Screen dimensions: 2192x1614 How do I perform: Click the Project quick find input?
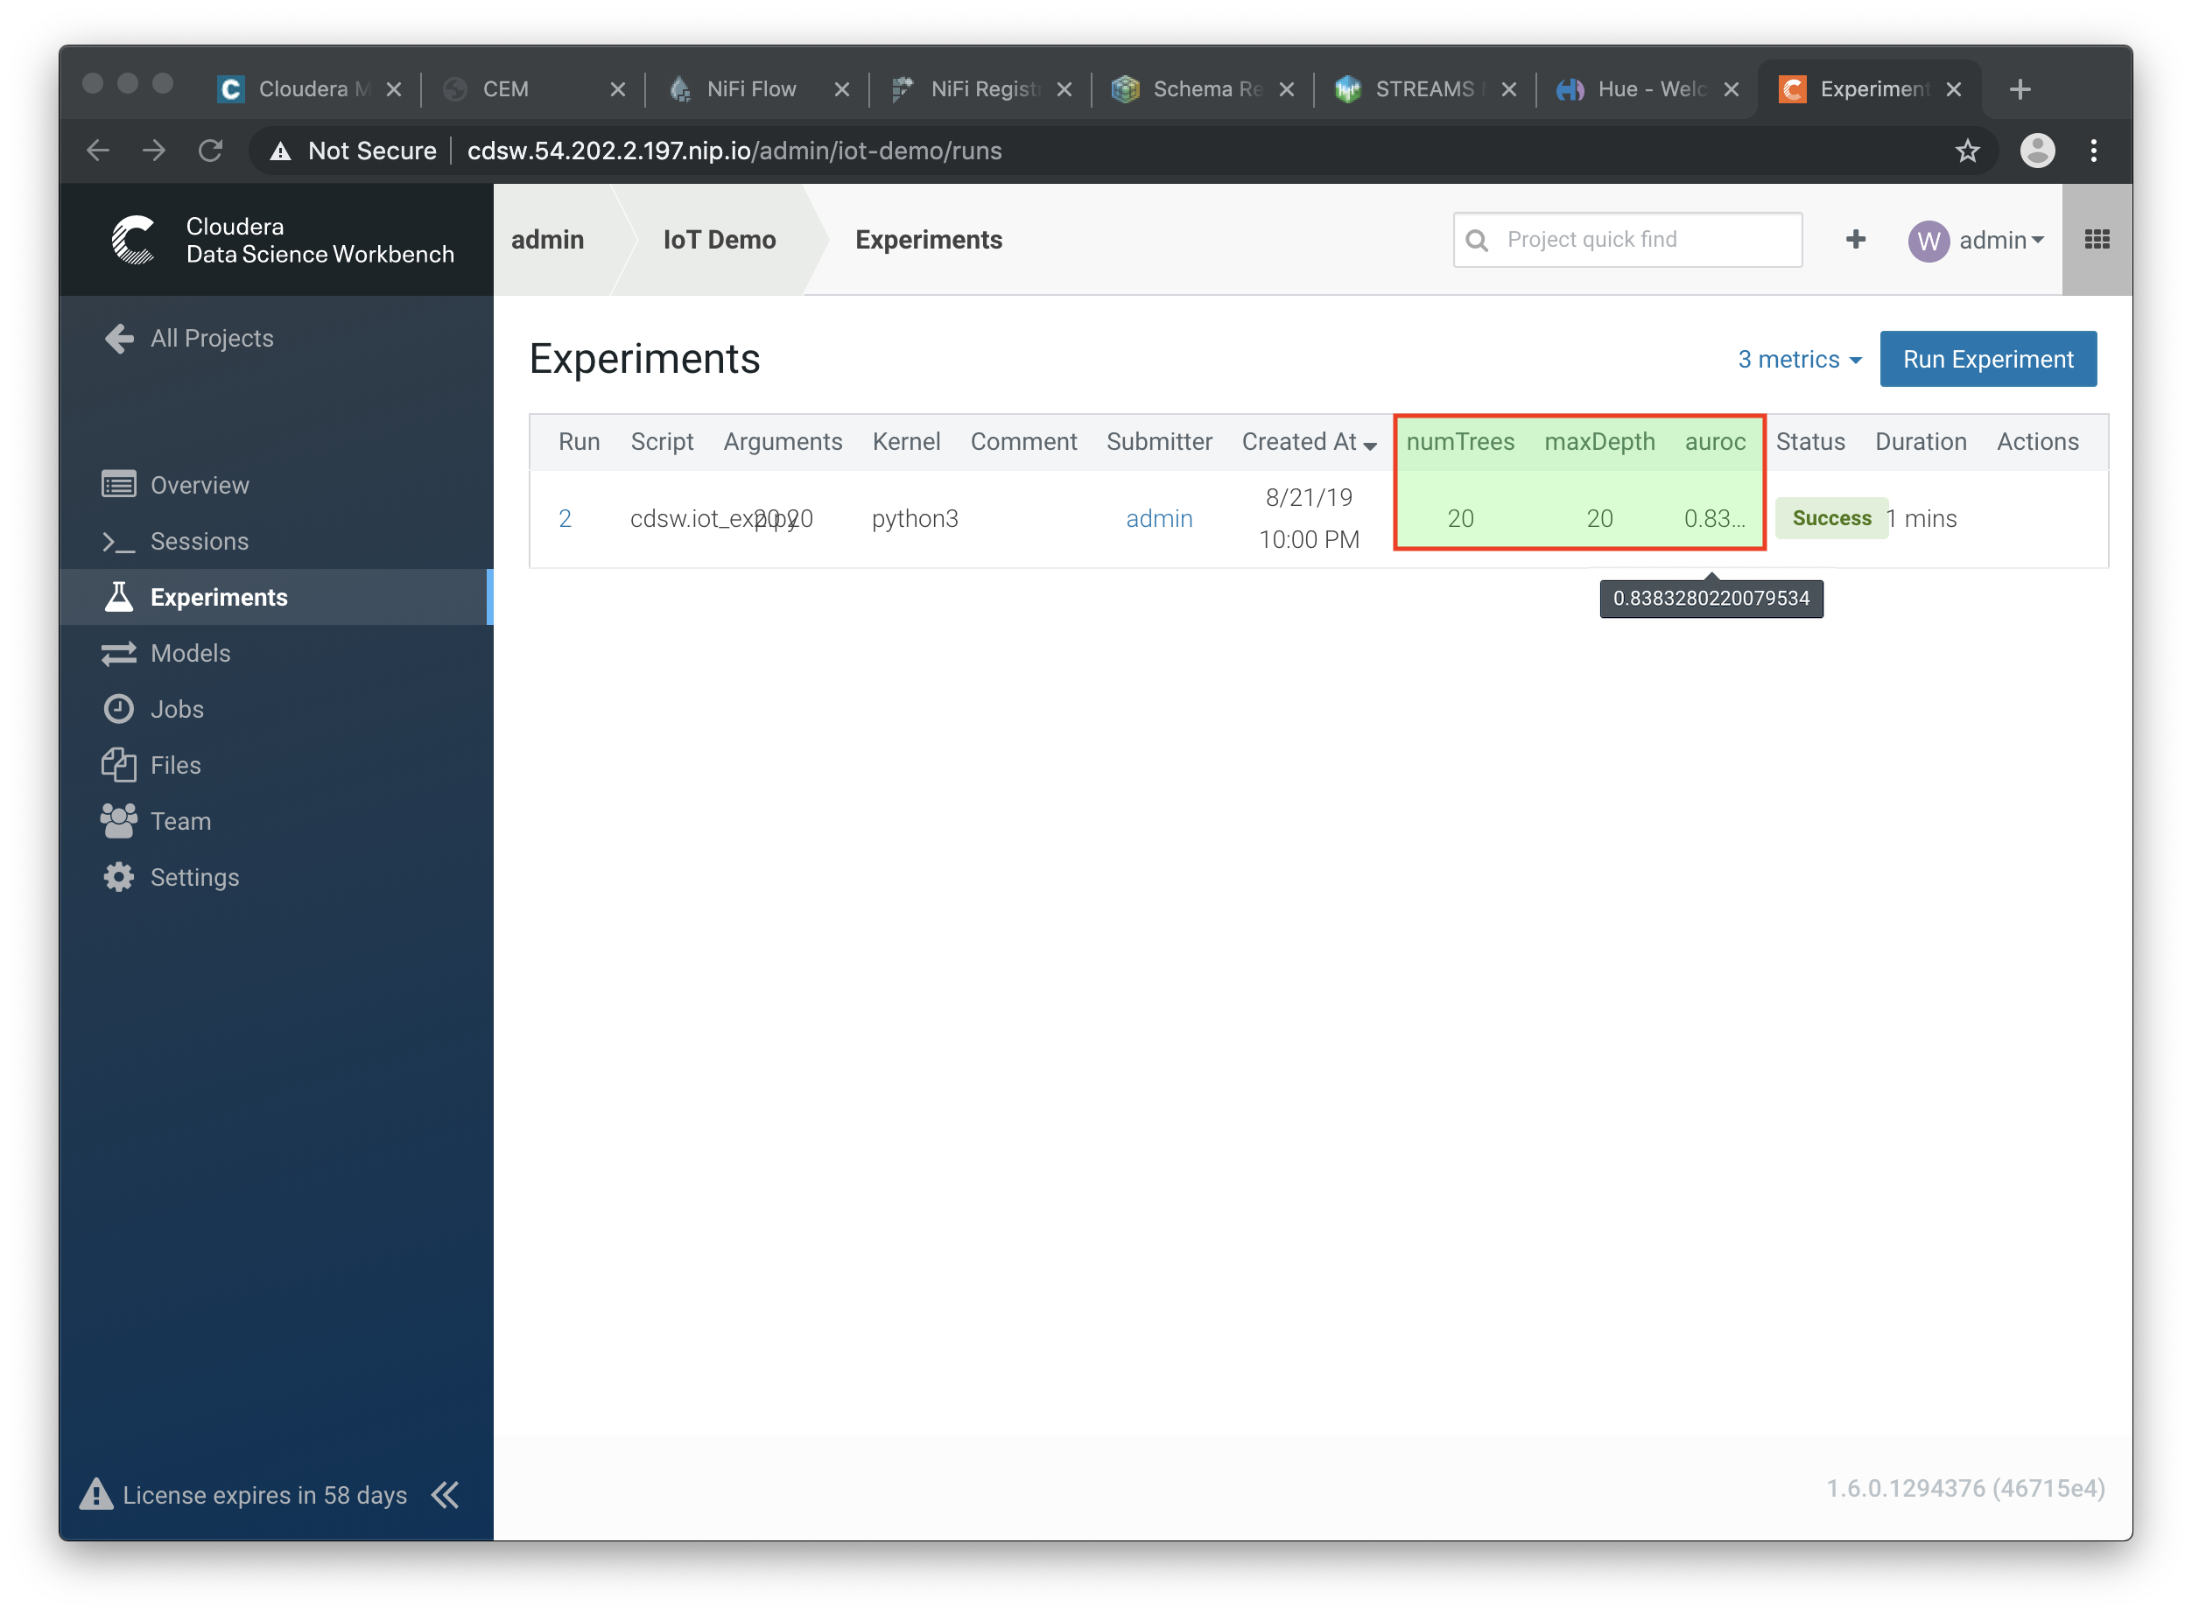[x=1627, y=240]
